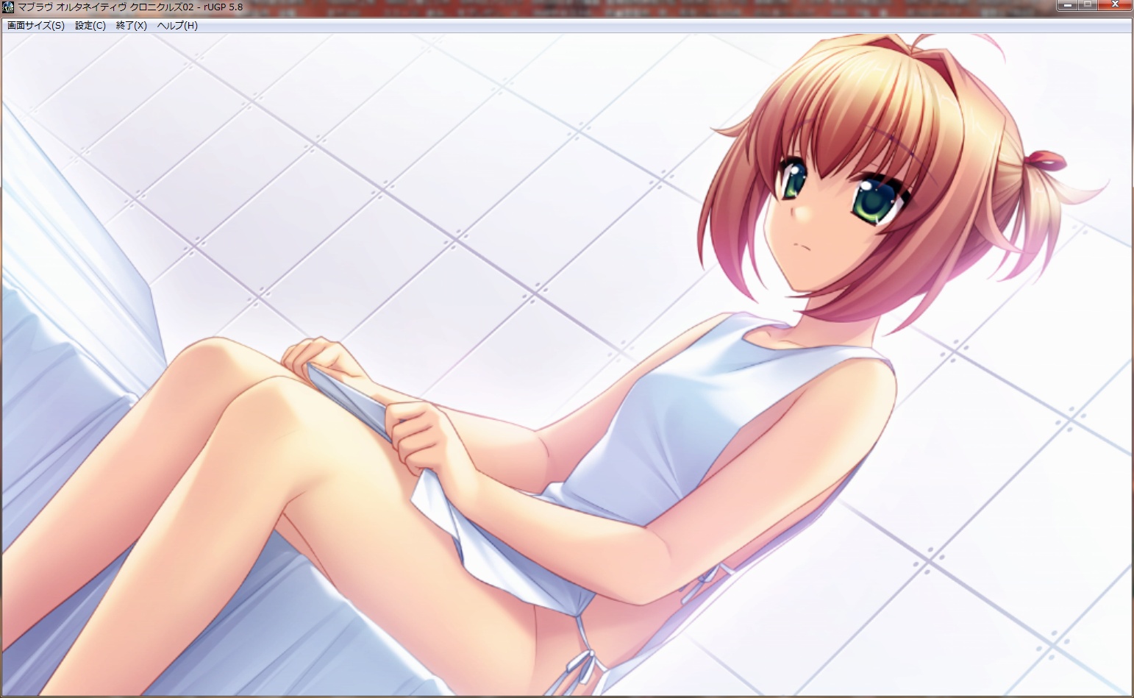Close the game window
Viewport: 1134px width, 698px height.
tap(1113, 5)
